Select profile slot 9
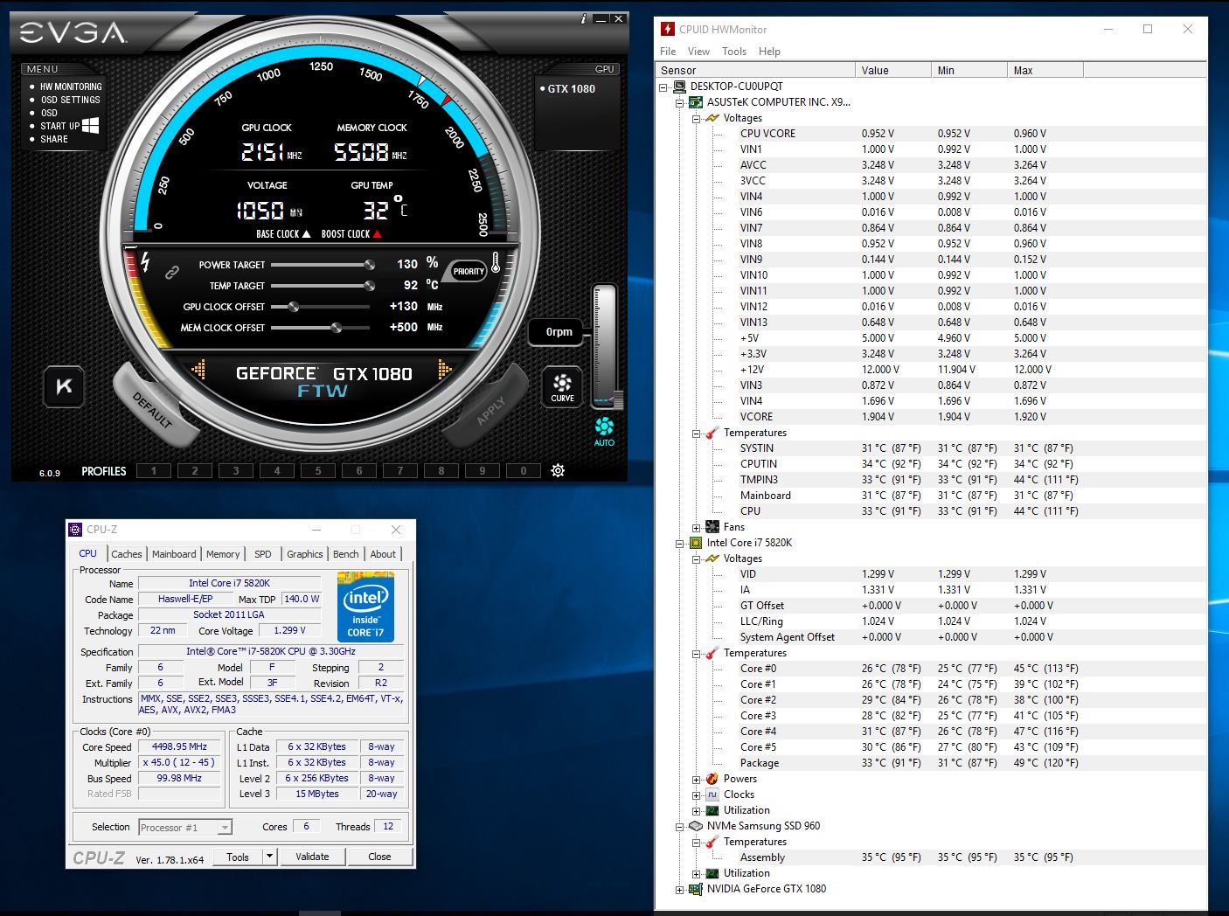 coord(483,470)
